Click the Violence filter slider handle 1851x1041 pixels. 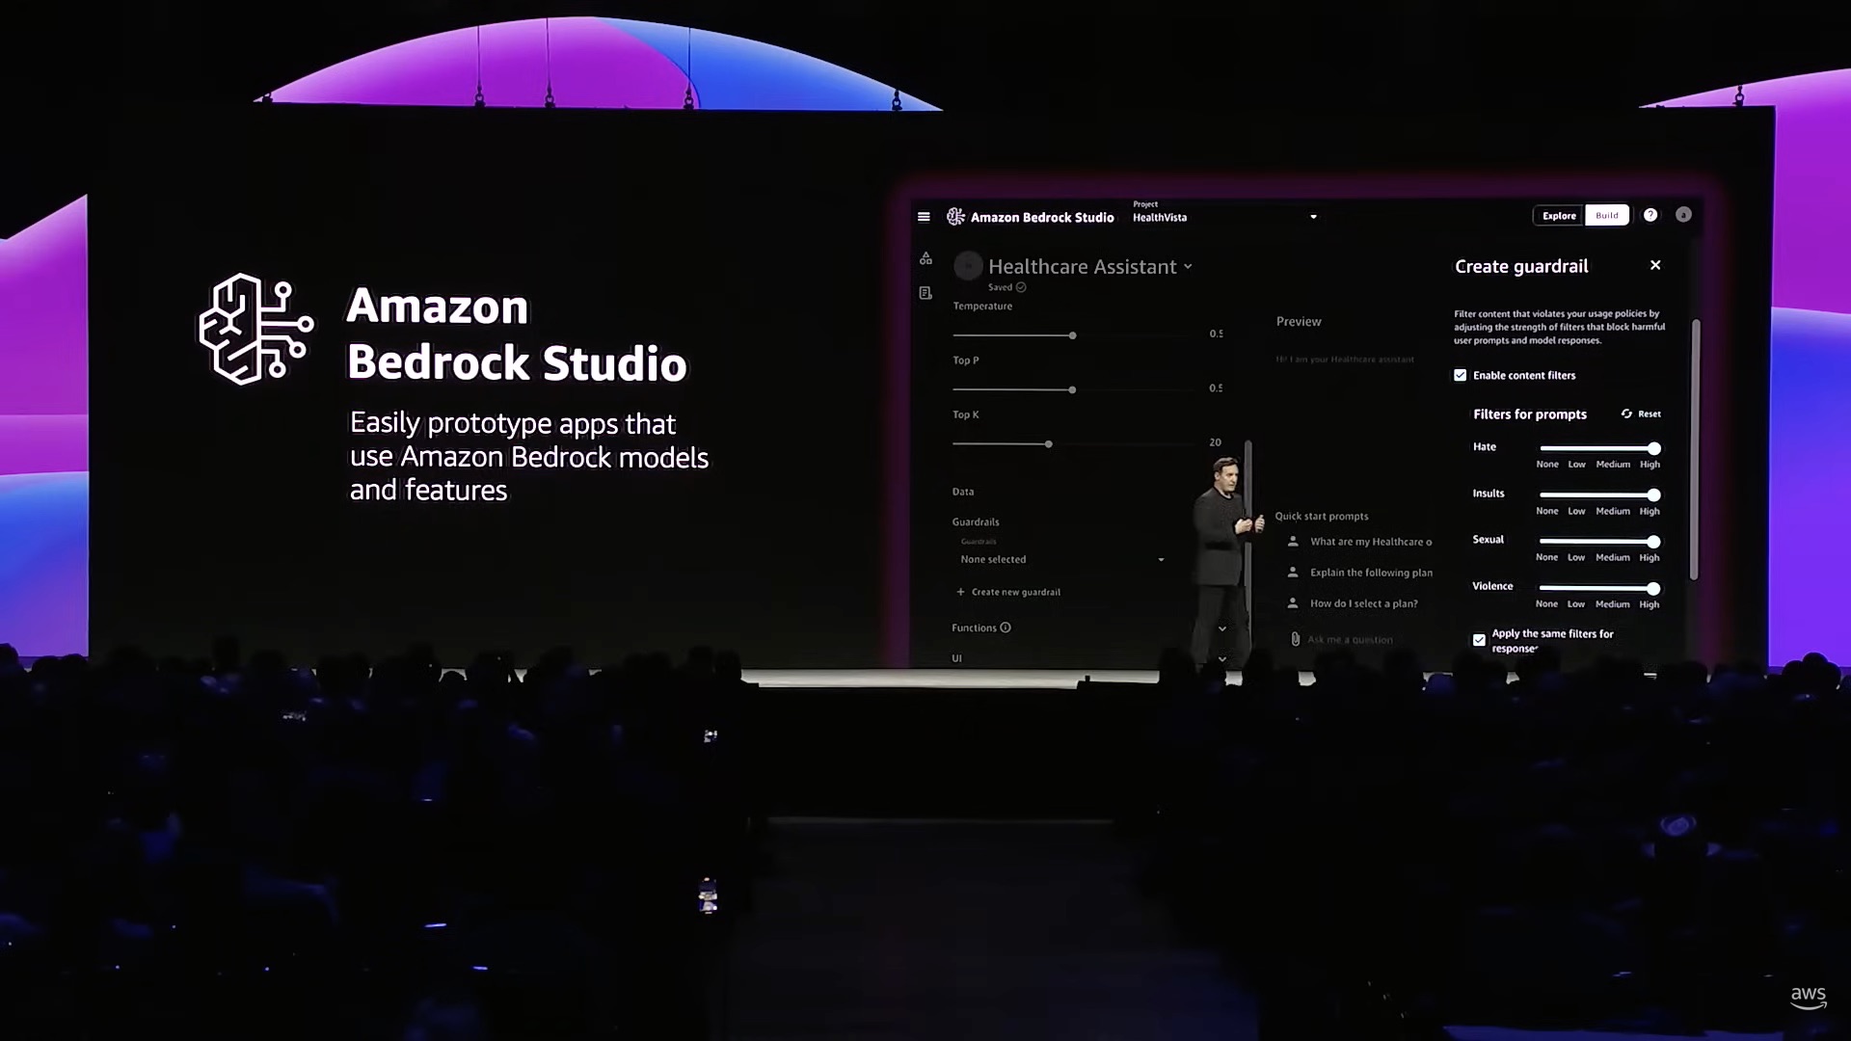coord(1653,588)
